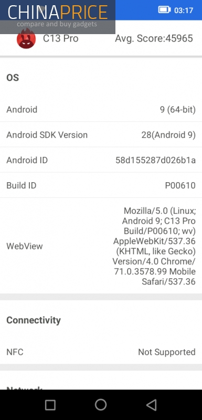Tap the 03:17 clock in status bar
The image size is (202, 420).
(184, 10)
